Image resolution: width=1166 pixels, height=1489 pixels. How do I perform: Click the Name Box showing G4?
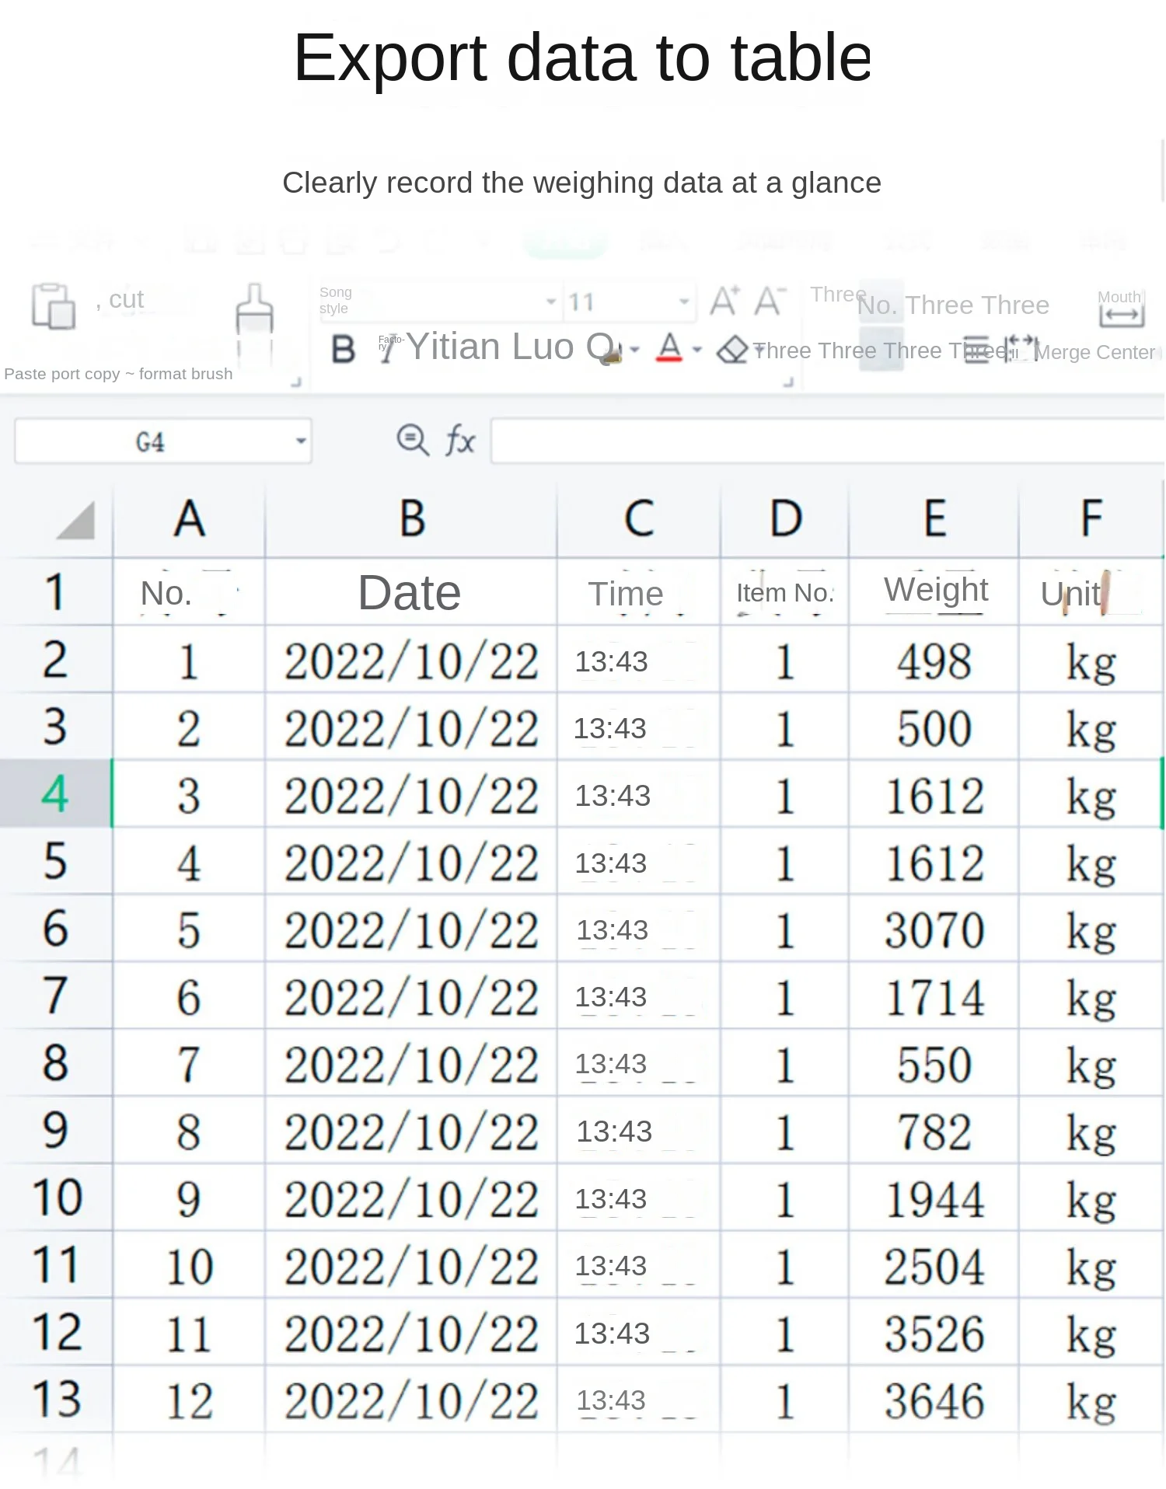click(163, 441)
